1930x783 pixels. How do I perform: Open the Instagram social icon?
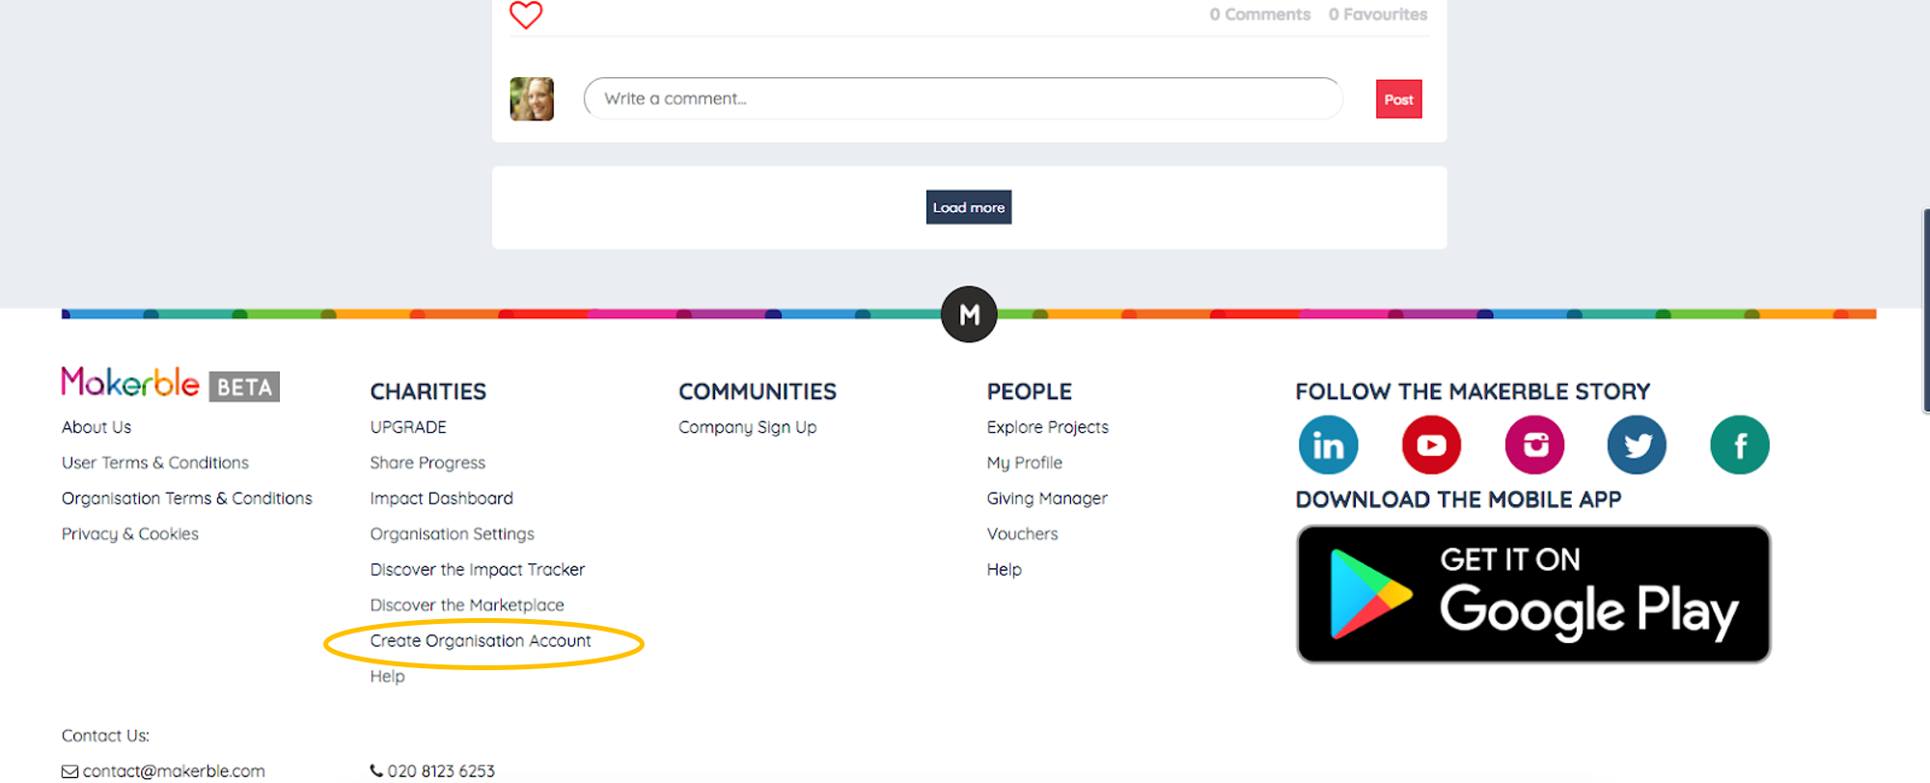tap(1534, 445)
